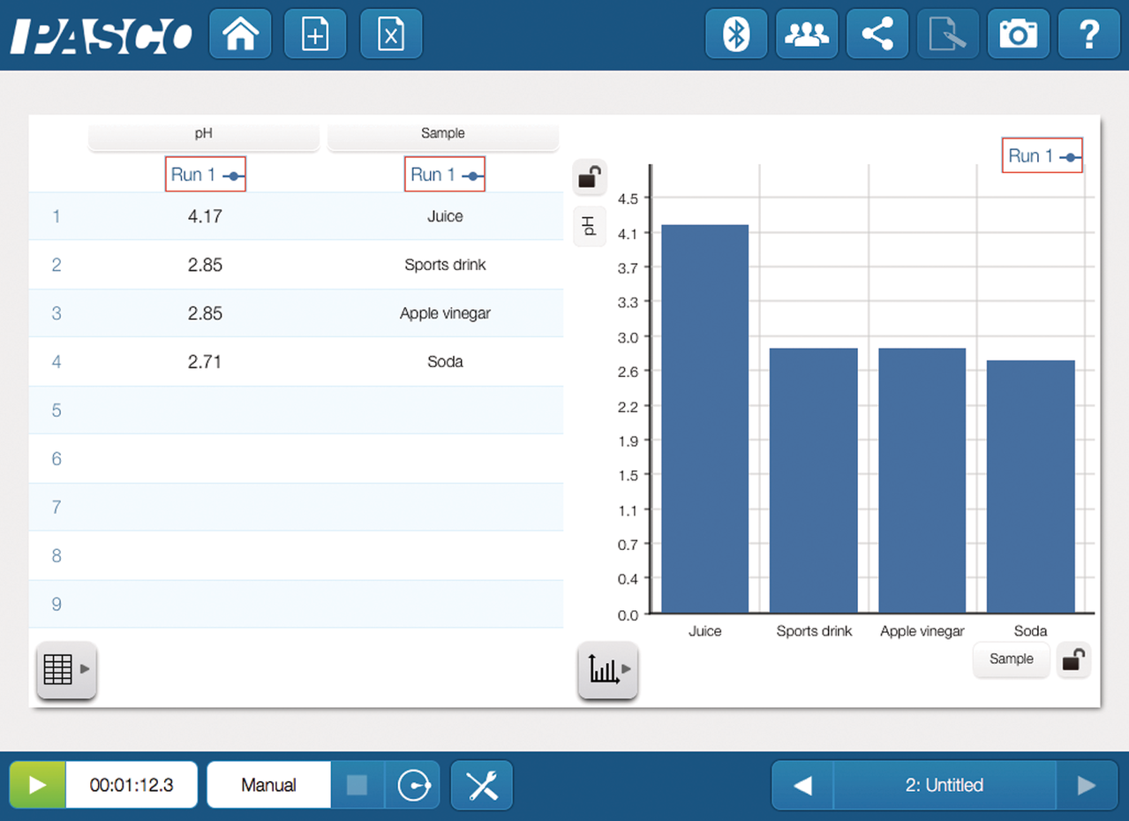
Task: Open Bluetooth sensor connection
Action: pyautogui.click(x=735, y=34)
